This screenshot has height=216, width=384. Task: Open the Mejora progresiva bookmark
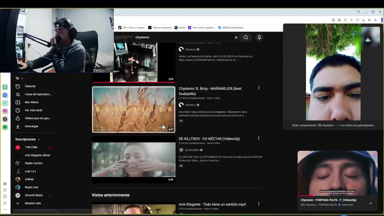tap(160, 28)
